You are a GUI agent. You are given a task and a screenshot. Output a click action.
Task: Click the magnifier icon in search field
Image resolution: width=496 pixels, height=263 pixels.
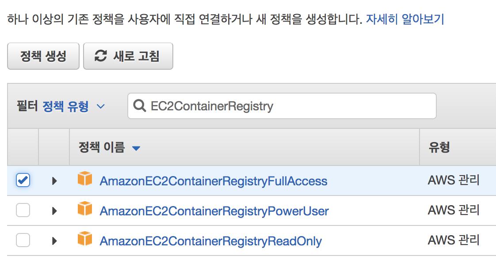(140, 106)
